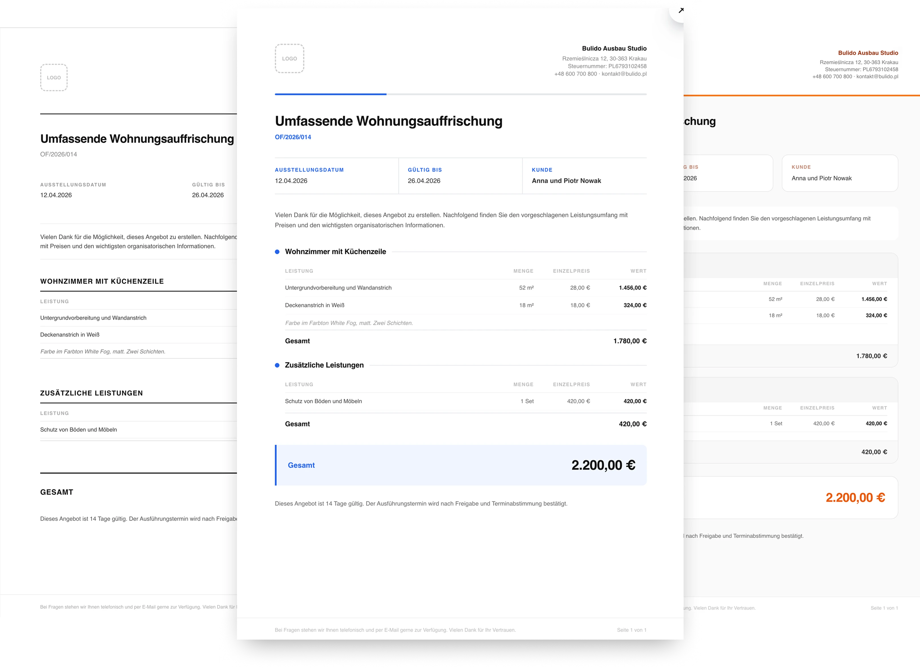
Task: Click blue 'Gesamt' label in center total box
Action: pyautogui.click(x=301, y=465)
